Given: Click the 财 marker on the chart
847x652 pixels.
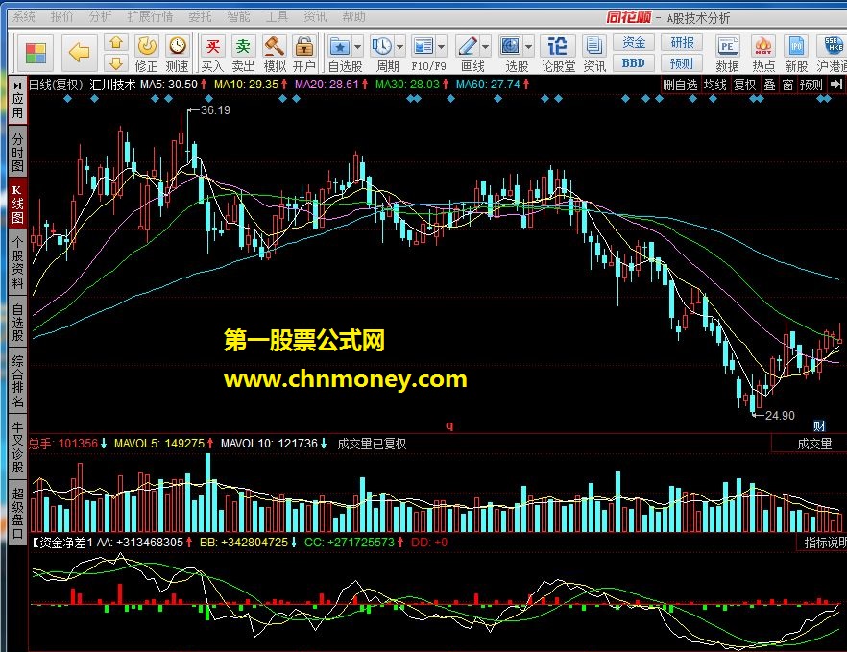Looking at the screenshot, I should coord(819,426).
